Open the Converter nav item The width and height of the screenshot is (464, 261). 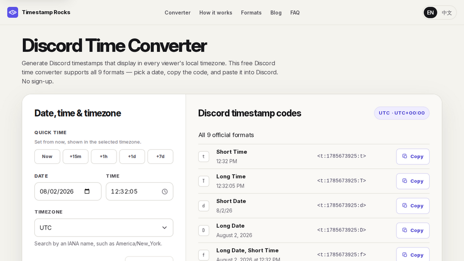click(x=177, y=13)
